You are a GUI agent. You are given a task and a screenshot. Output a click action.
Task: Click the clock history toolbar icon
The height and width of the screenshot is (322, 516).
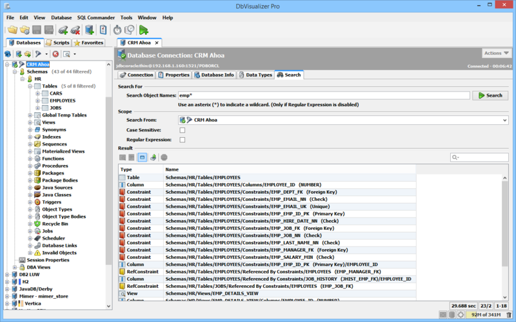[x=130, y=30]
